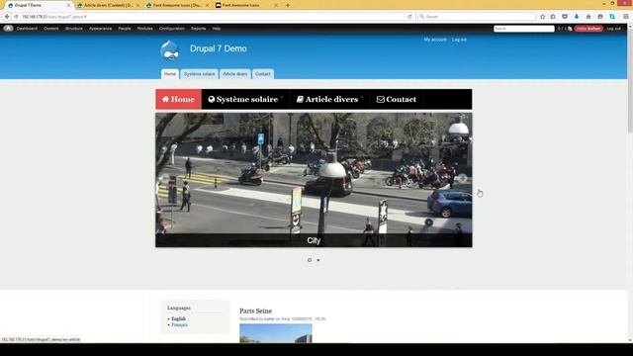633x356 pixels.
Task: Open the Help admin menu
Action: coord(217,29)
